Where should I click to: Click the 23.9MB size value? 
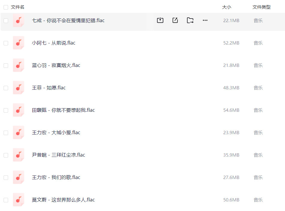231,132
